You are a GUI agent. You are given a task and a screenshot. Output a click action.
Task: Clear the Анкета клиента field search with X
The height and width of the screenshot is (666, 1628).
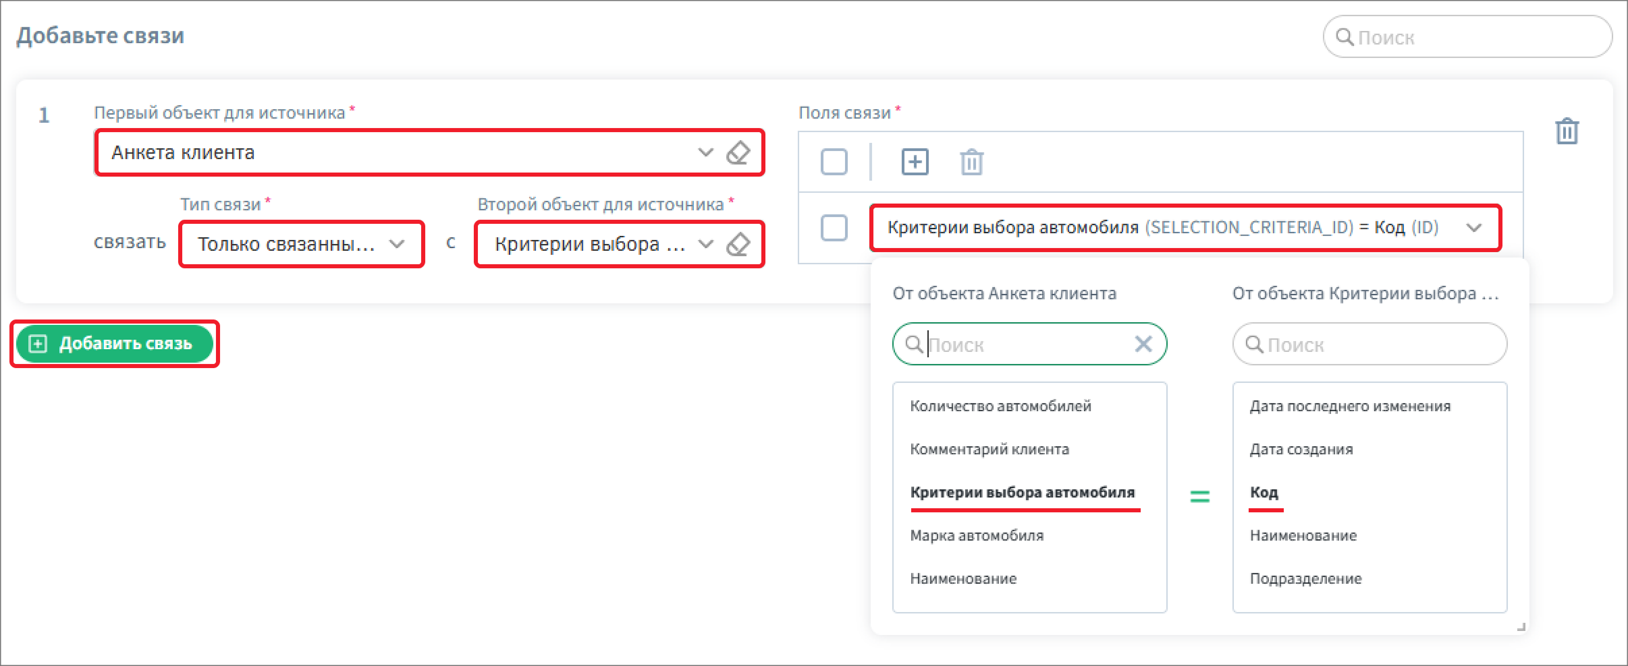[x=1143, y=344]
